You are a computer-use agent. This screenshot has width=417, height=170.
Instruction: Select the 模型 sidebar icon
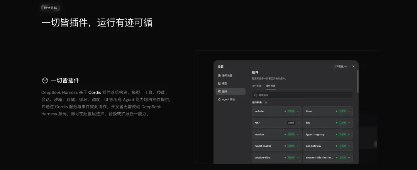pyautogui.click(x=219, y=83)
